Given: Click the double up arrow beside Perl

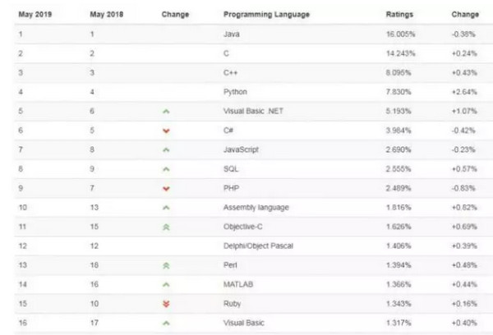Looking at the screenshot, I should tap(167, 266).
